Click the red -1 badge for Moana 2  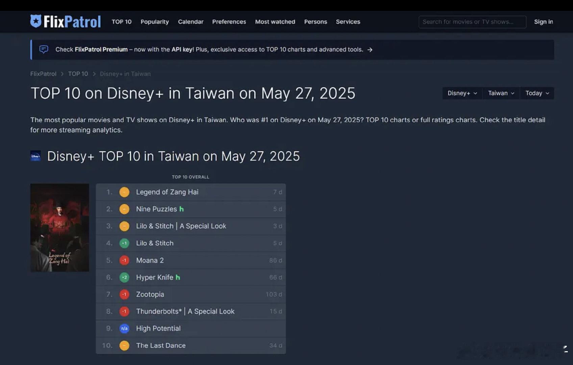(124, 260)
